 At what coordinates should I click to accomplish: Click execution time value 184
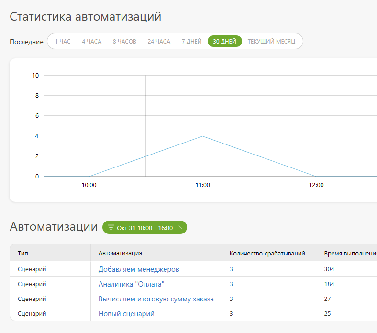tap(329, 284)
